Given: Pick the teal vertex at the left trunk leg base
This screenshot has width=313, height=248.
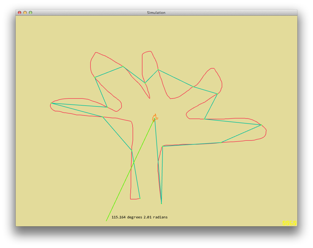Looking at the screenshot, I should click(140, 198).
